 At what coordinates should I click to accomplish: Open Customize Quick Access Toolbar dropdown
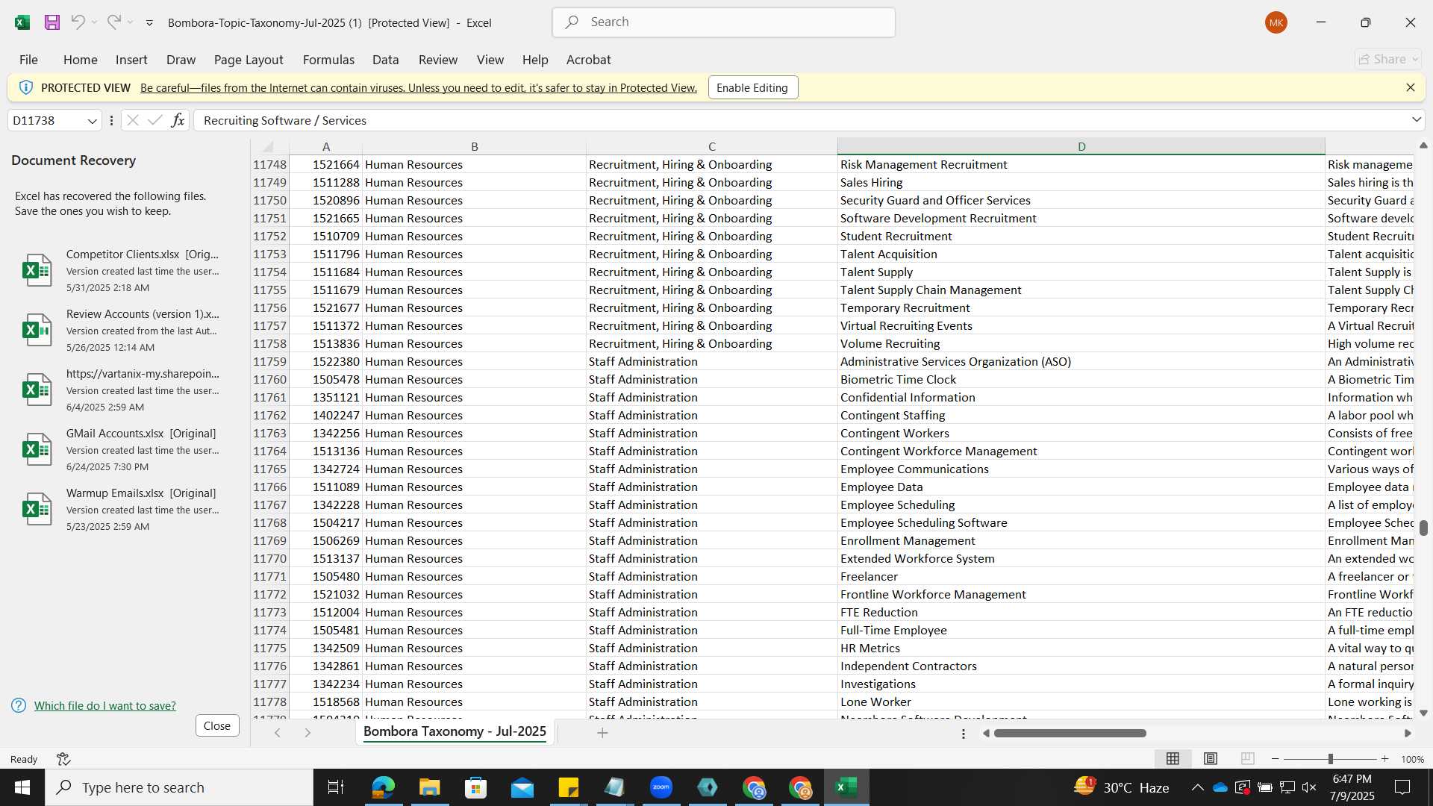point(149,23)
